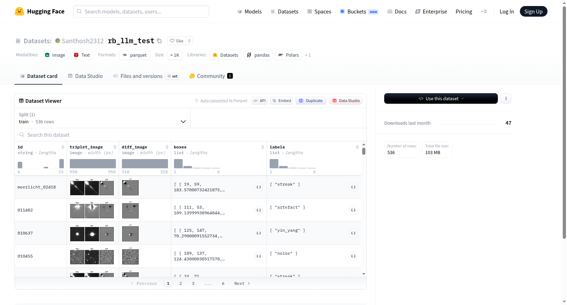The width and height of the screenshot is (567, 305).
Task: Expand JSON for 010637 boxes cell
Action: pyautogui.click(x=259, y=233)
